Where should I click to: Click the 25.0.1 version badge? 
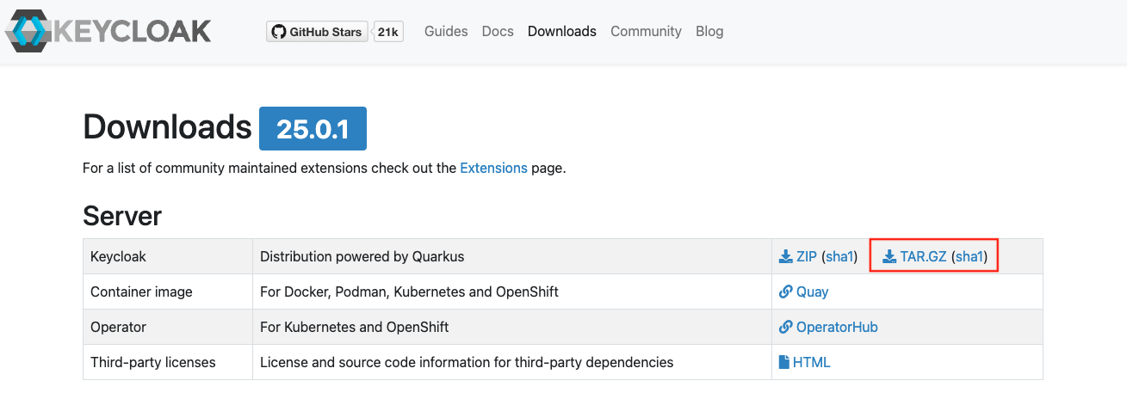pyautogui.click(x=313, y=129)
